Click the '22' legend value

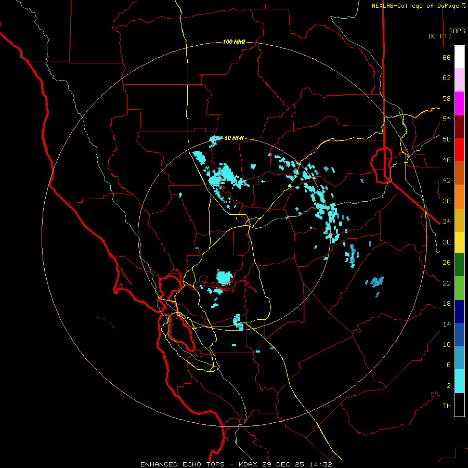[x=447, y=283]
